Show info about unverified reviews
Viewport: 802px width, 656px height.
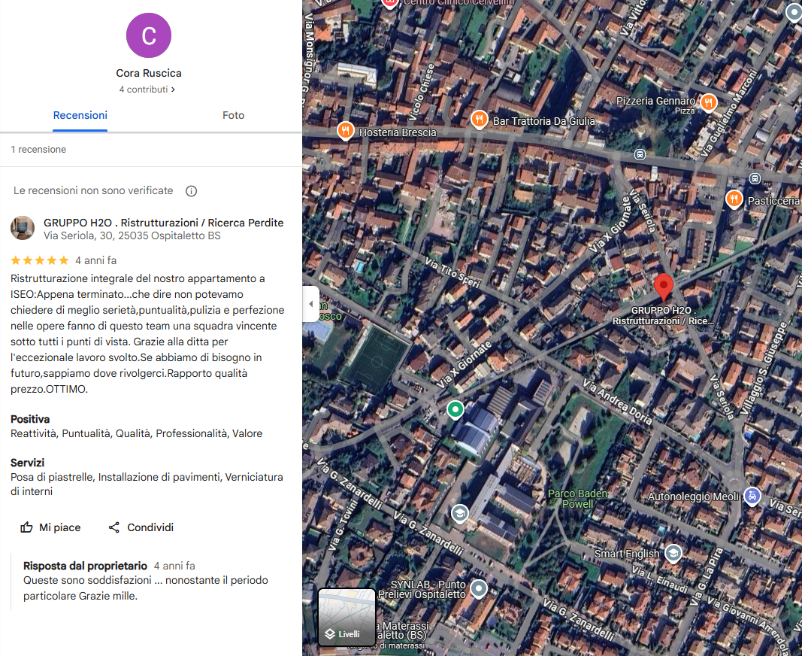click(x=192, y=191)
